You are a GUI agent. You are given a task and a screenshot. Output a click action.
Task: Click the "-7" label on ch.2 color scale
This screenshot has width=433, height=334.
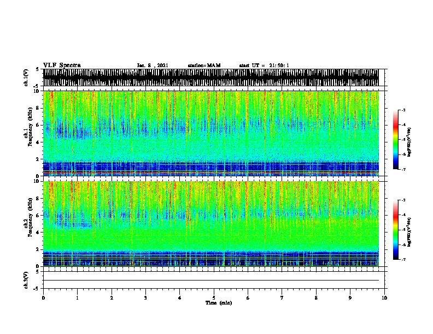(403, 259)
